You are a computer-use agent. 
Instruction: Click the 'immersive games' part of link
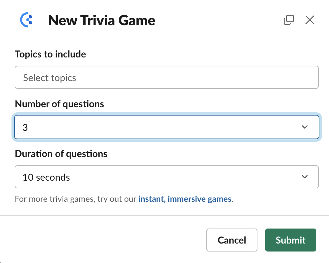(200, 199)
